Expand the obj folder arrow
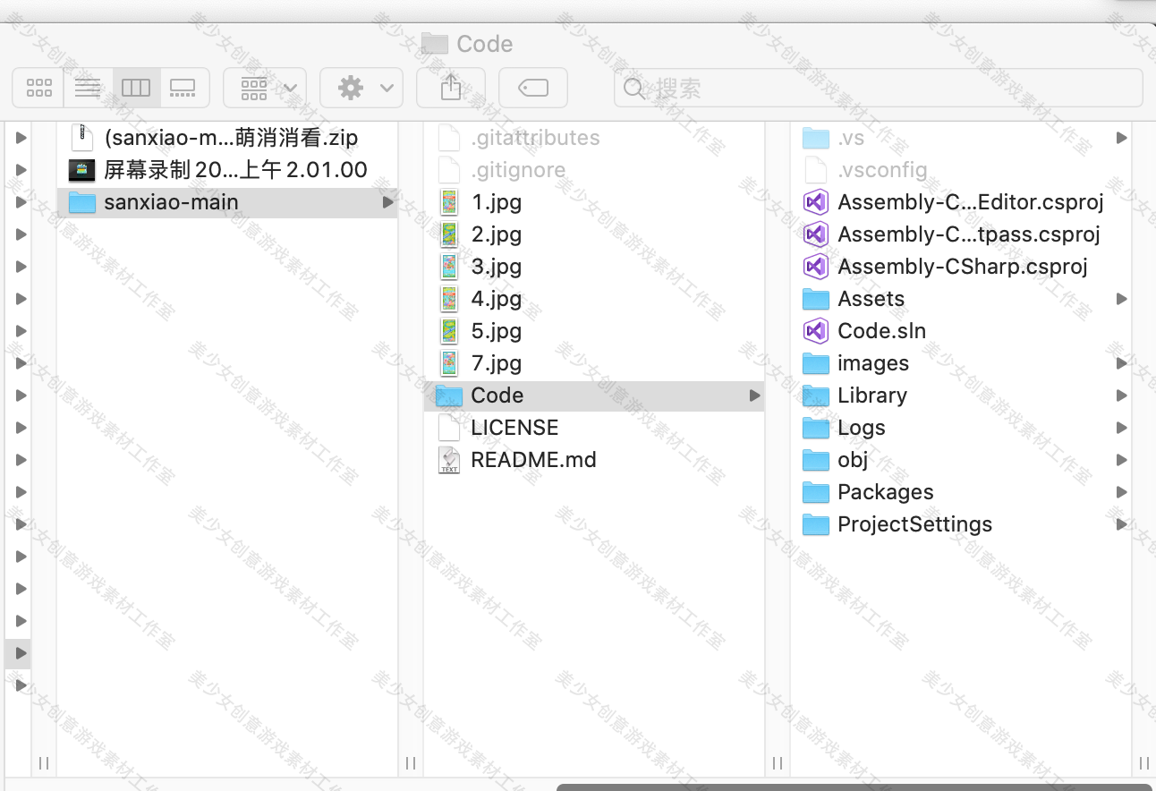The height and width of the screenshot is (791, 1156). (1121, 460)
